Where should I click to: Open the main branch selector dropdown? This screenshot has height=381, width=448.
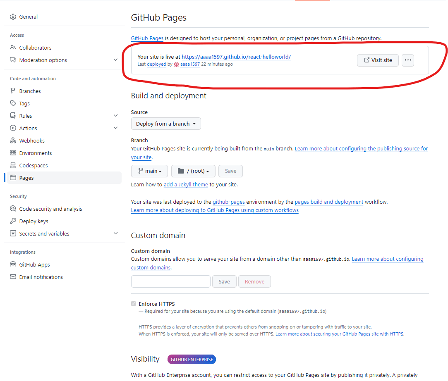150,171
